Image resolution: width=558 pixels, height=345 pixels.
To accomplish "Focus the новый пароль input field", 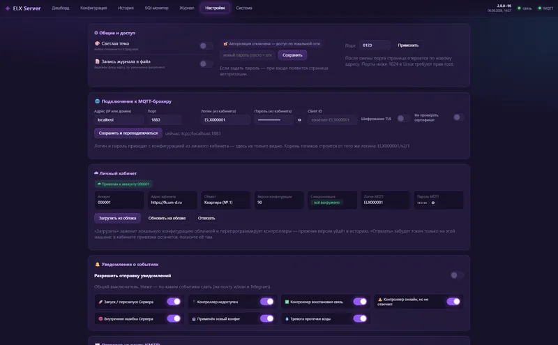I will pyautogui.click(x=248, y=55).
